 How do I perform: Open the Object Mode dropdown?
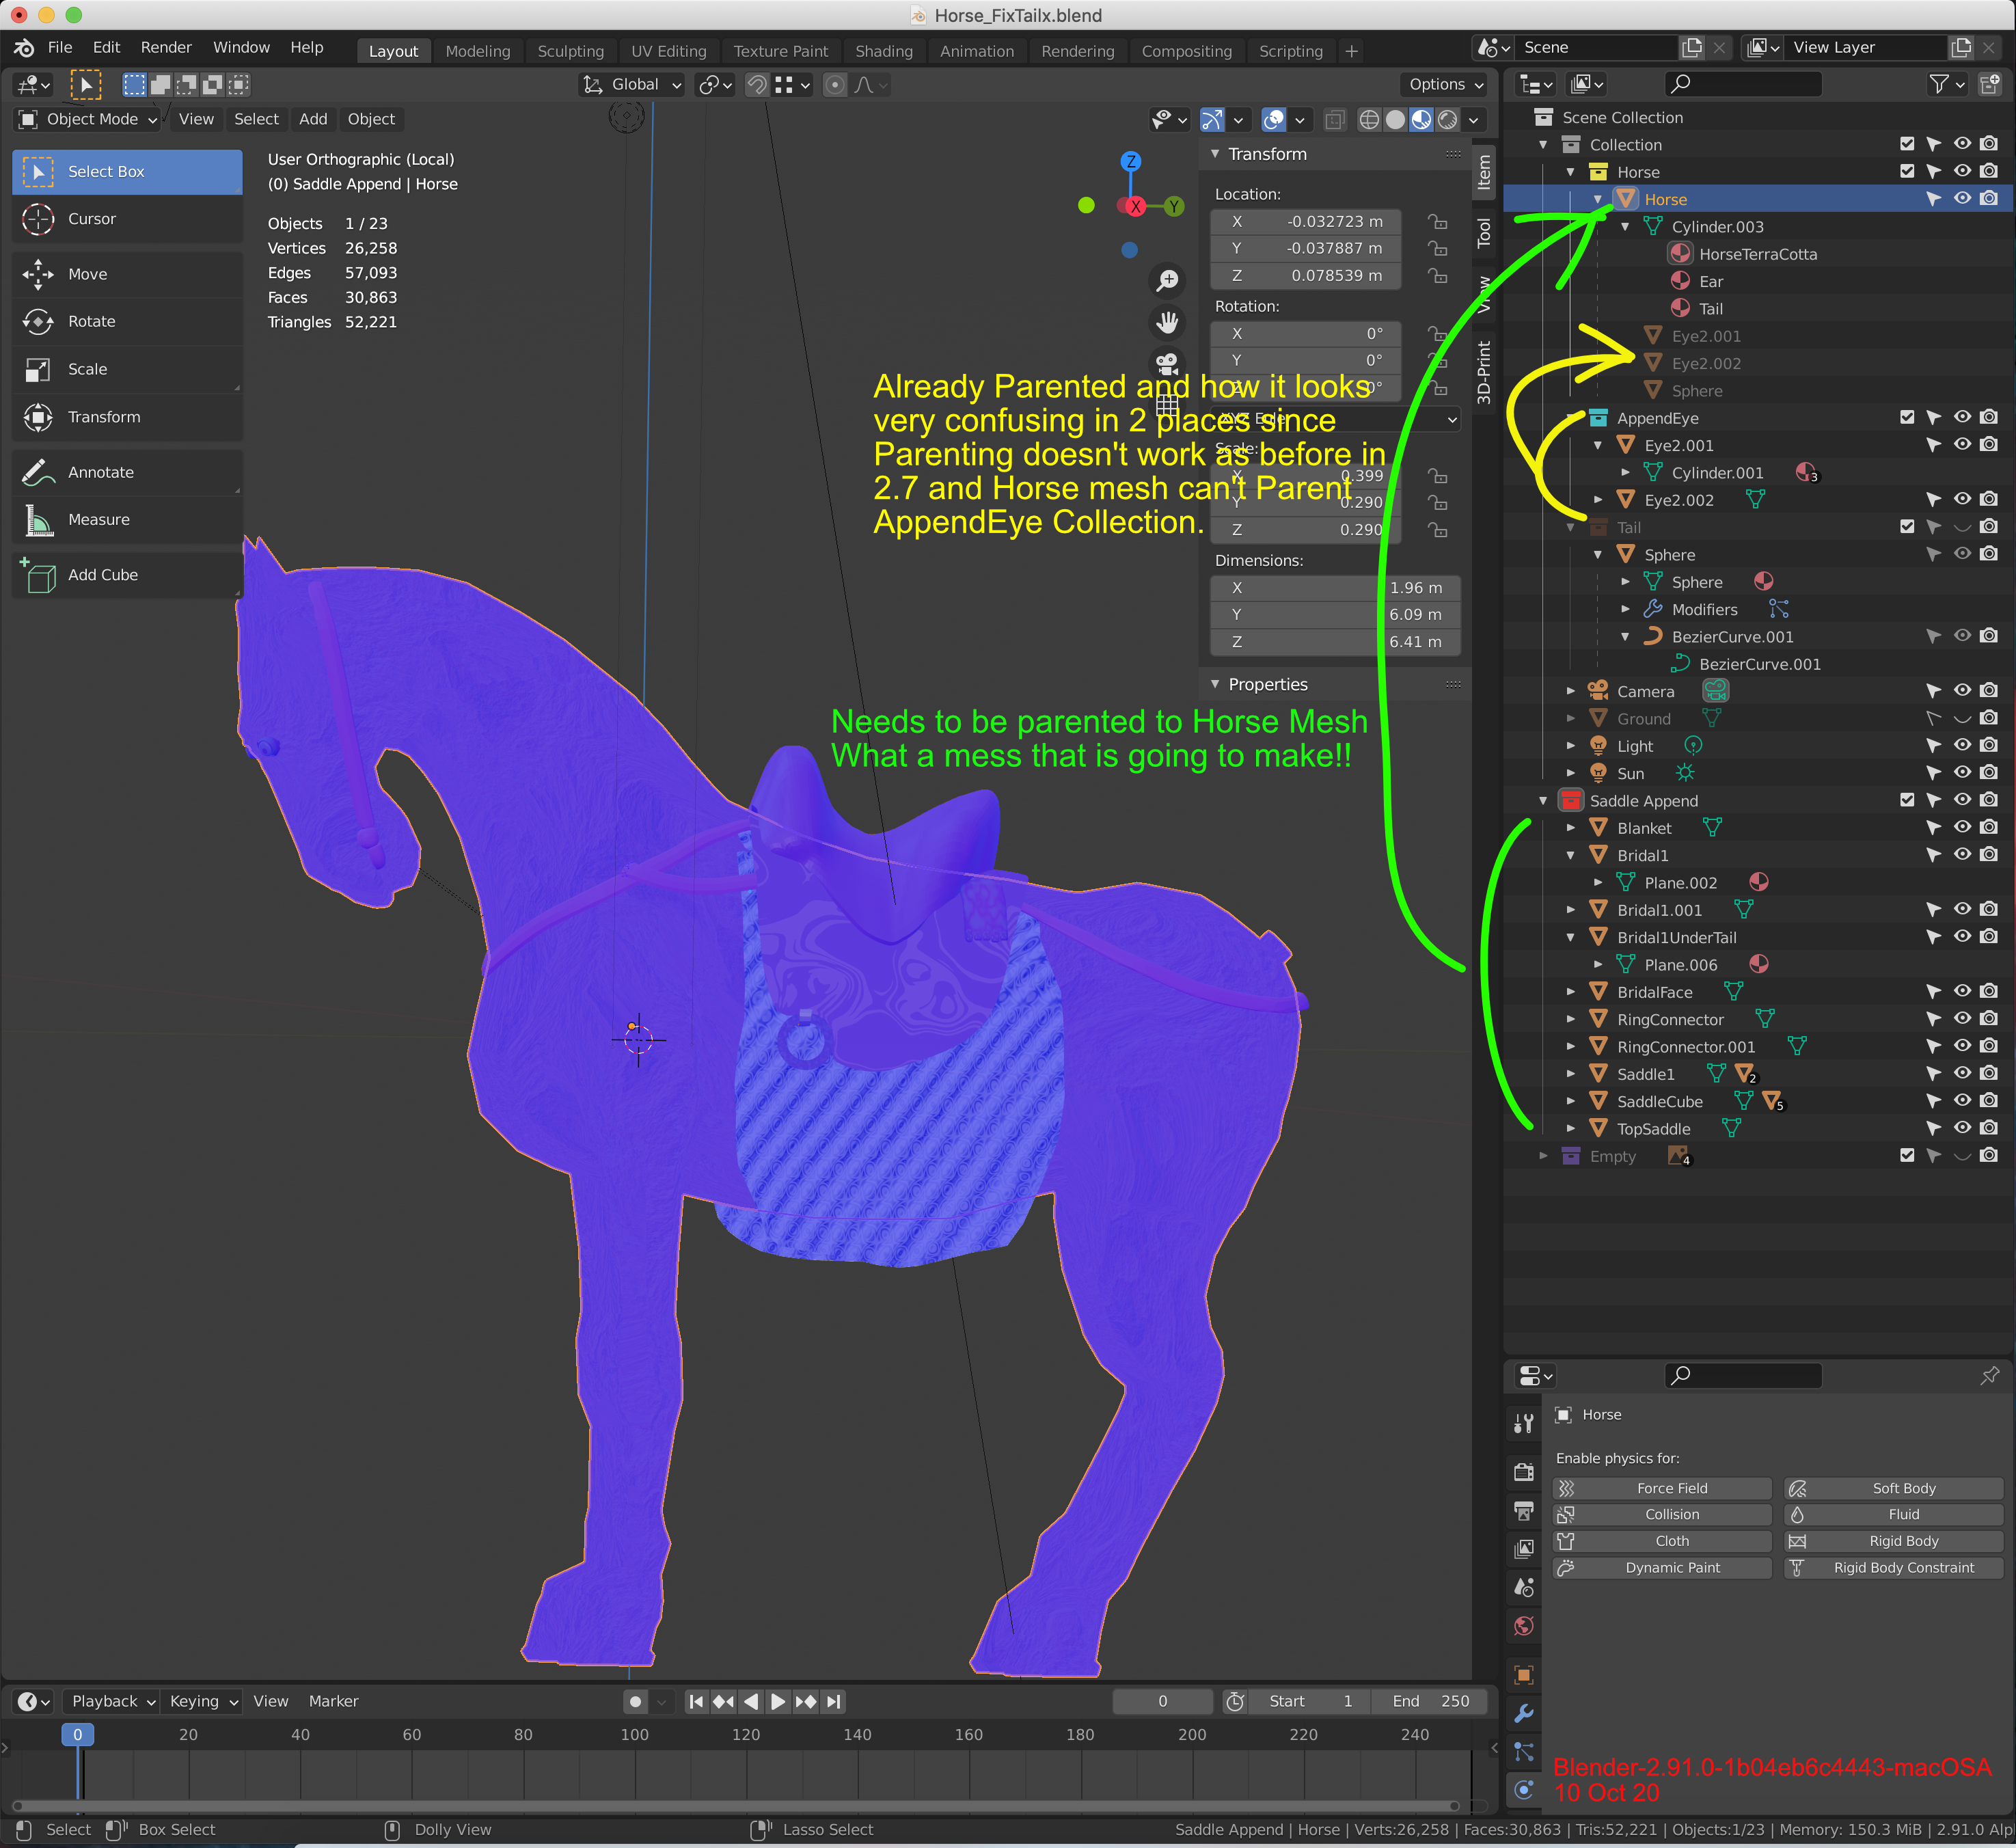pos(89,119)
